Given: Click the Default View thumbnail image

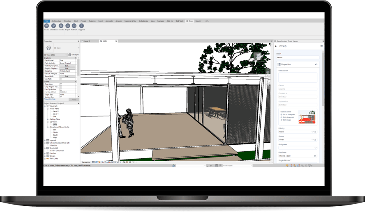Looking at the screenshot, I should tap(307, 117).
